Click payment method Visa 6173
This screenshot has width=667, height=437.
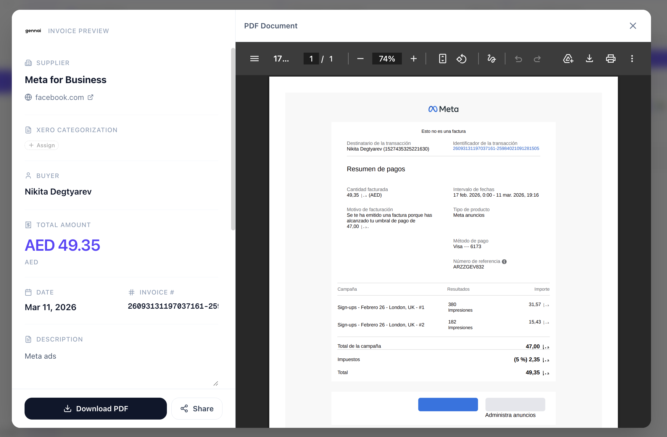pos(467,247)
